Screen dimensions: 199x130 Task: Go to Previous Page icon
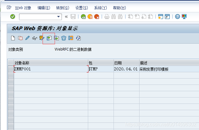(137, 17)
